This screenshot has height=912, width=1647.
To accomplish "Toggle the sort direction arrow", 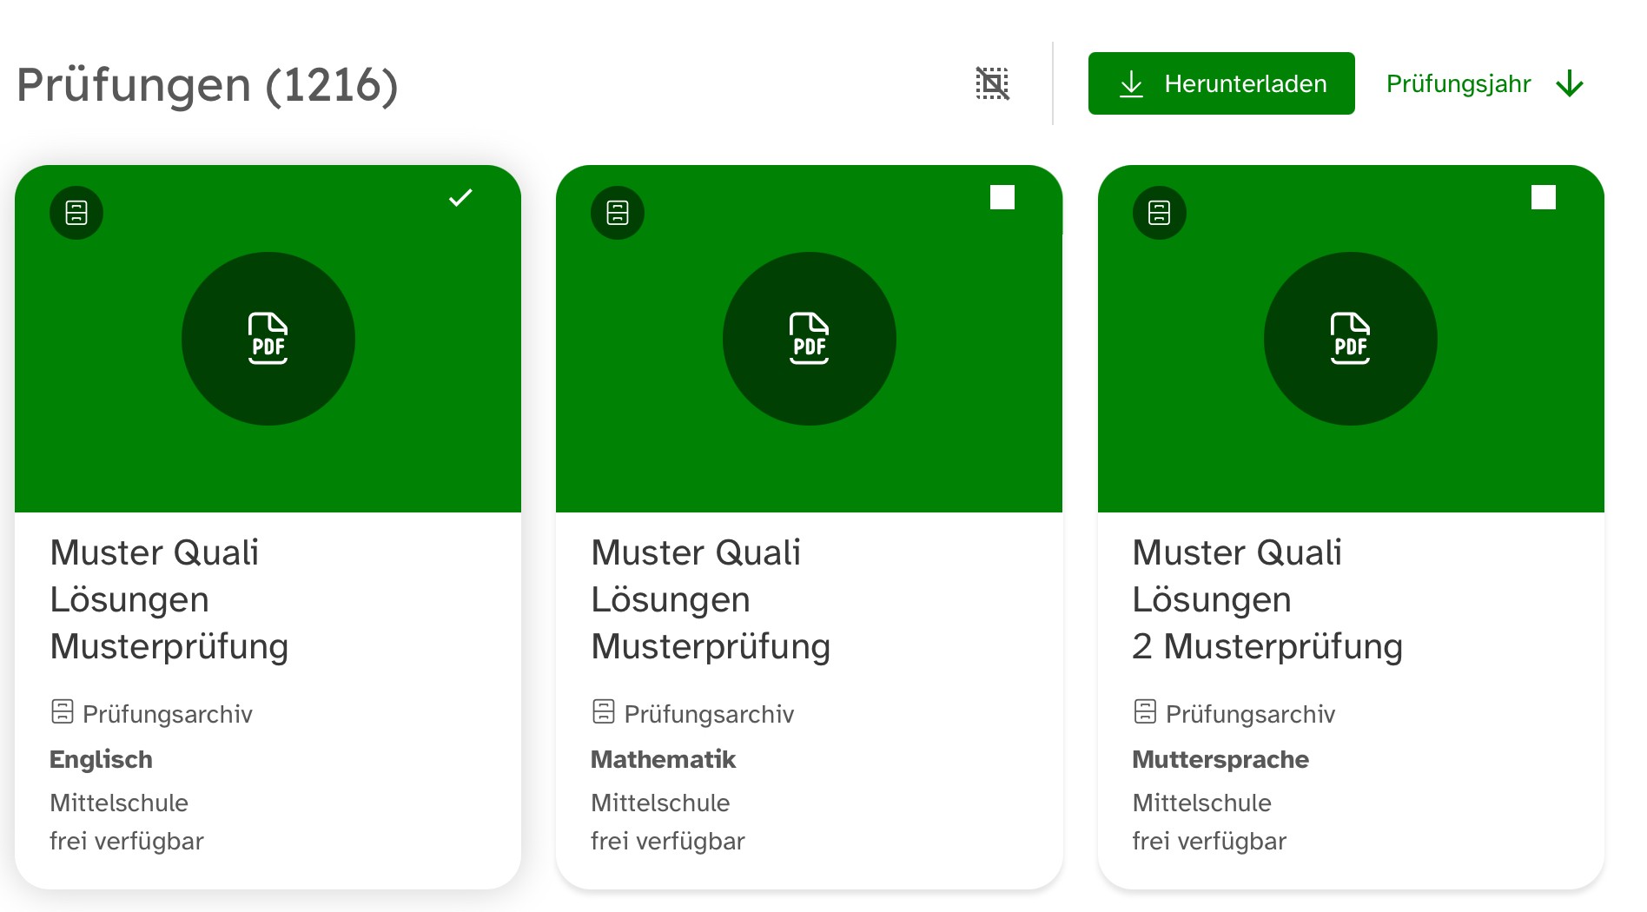I will 1570,83.
